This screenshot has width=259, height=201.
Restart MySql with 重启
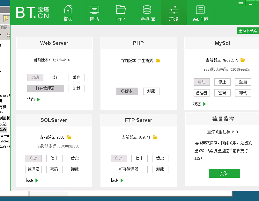(x=243, y=82)
